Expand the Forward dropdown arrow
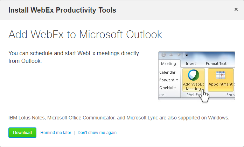Viewport: 244px width, 147px height. point(177,80)
